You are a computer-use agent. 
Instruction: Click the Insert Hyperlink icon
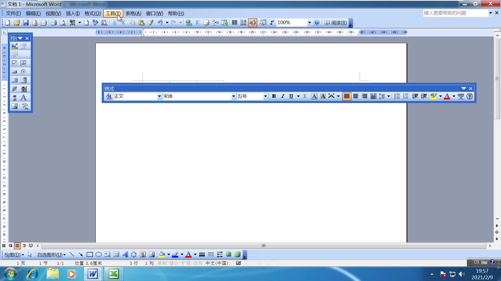pyautogui.click(x=189, y=23)
